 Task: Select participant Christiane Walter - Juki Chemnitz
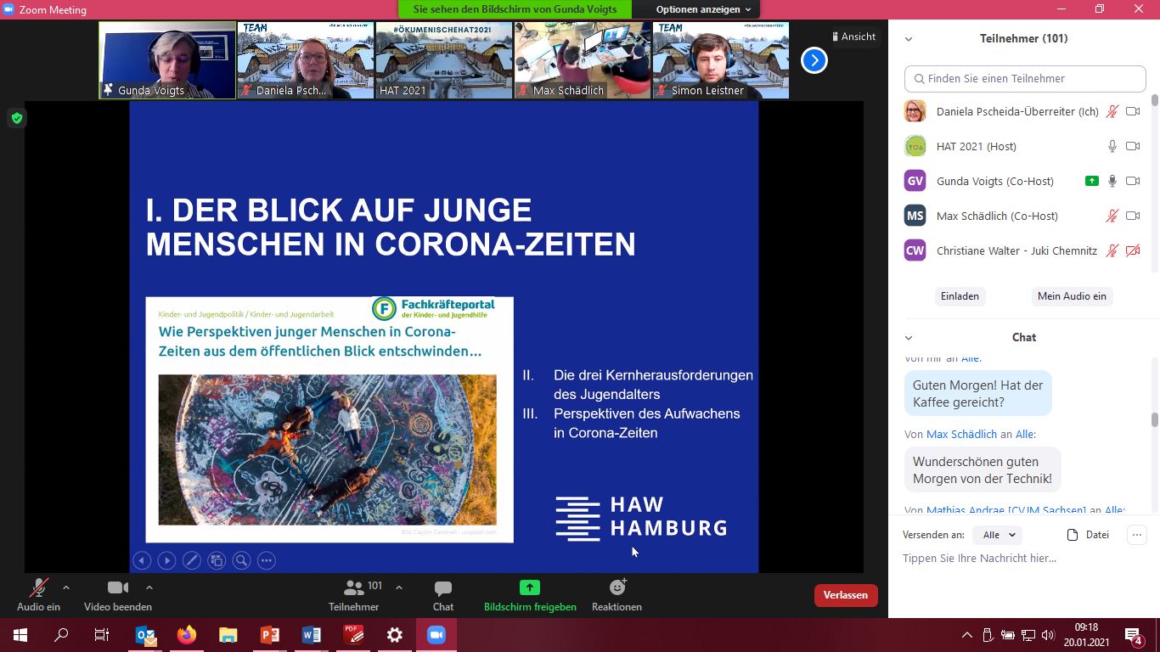pyautogui.click(x=1022, y=250)
